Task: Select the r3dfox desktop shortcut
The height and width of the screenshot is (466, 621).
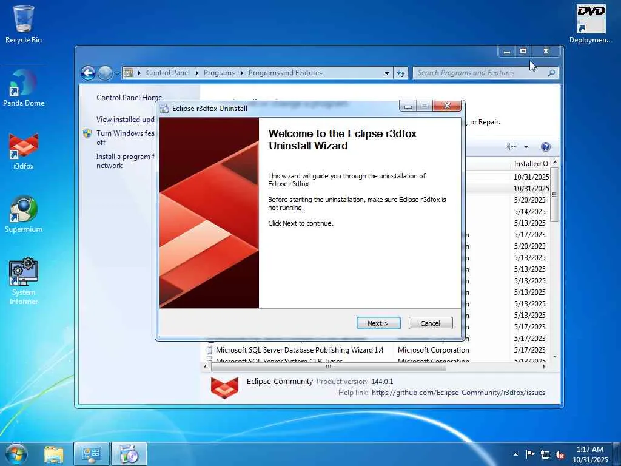Action: (x=24, y=151)
